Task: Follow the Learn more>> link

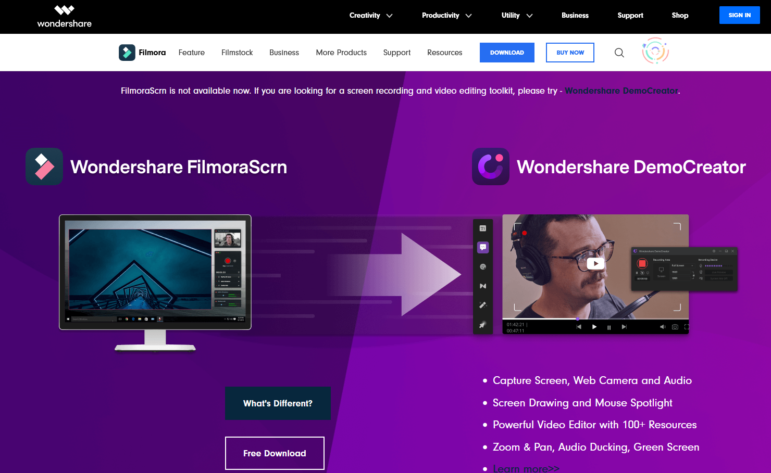Action: (526, 468)
